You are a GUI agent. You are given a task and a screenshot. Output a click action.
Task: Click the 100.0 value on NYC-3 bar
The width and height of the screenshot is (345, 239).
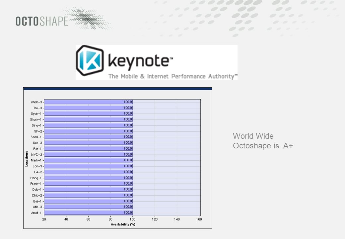[x=128, y=154]
